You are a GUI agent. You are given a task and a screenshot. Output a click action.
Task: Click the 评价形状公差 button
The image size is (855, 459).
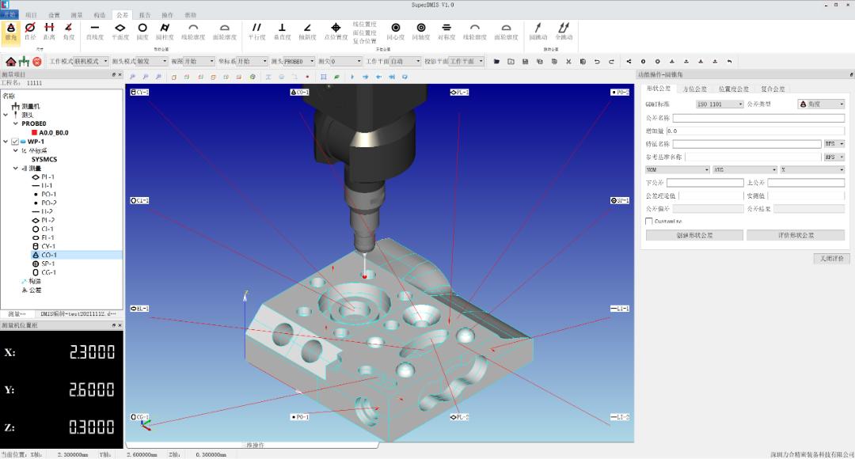tap(796, 235)
